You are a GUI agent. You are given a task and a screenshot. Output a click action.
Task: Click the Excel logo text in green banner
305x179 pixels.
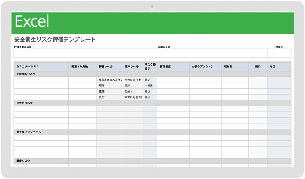32,21
